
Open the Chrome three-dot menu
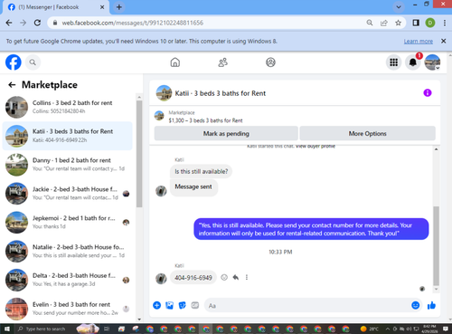pos(445,23)
